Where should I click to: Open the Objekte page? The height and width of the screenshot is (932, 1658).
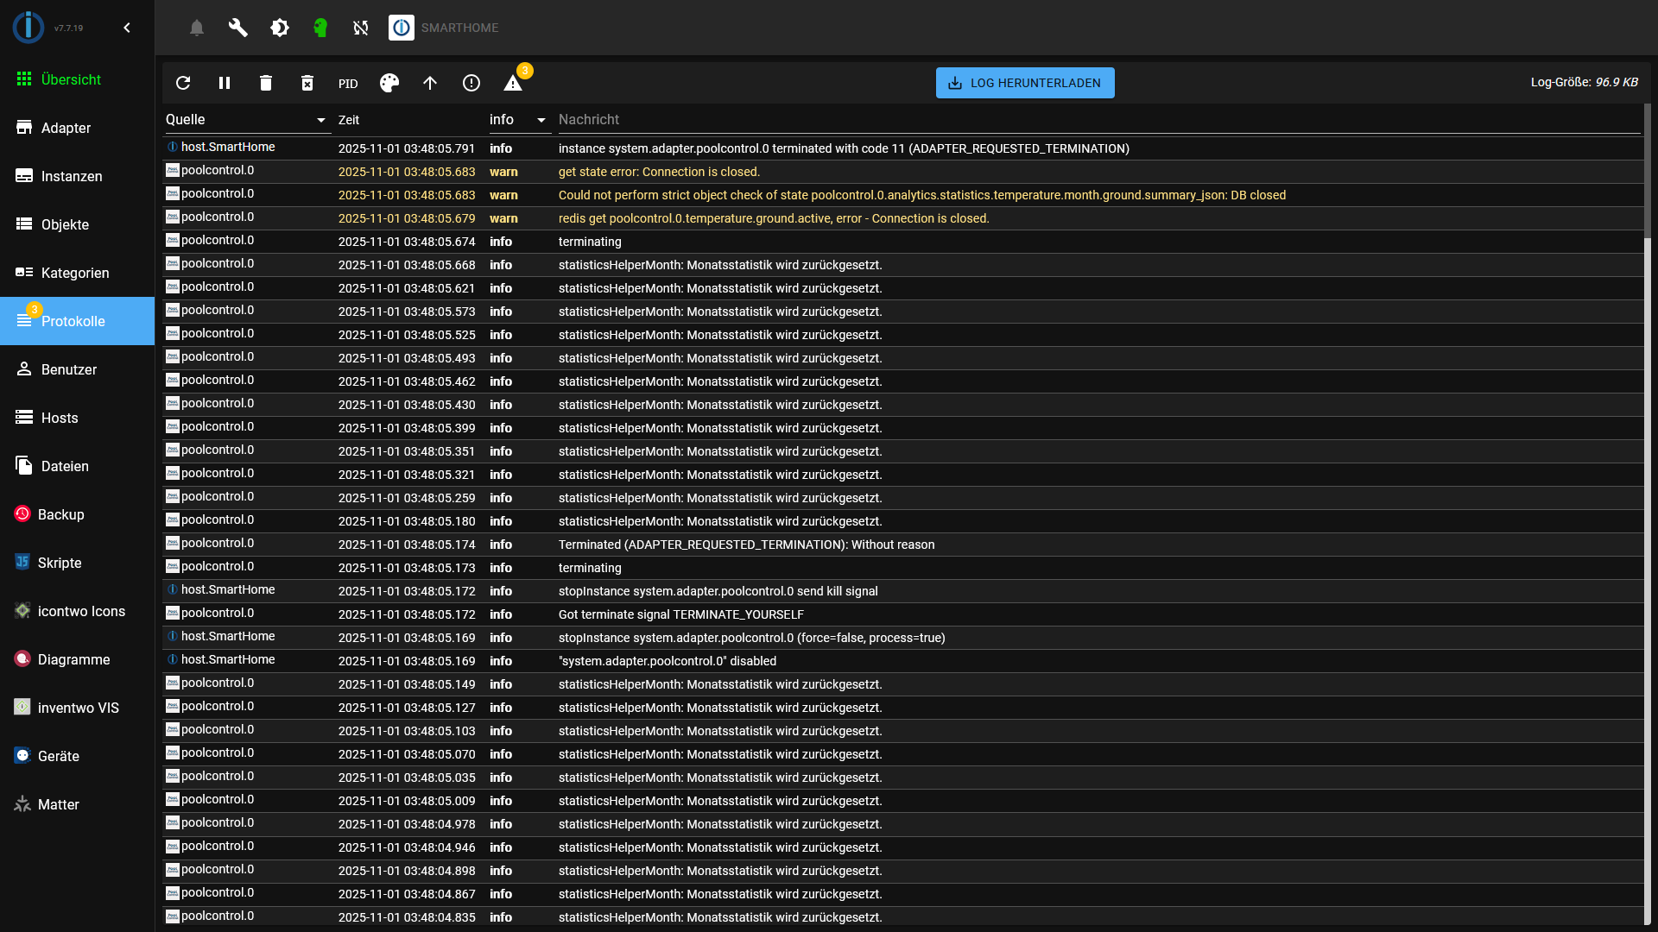[65, 224]
